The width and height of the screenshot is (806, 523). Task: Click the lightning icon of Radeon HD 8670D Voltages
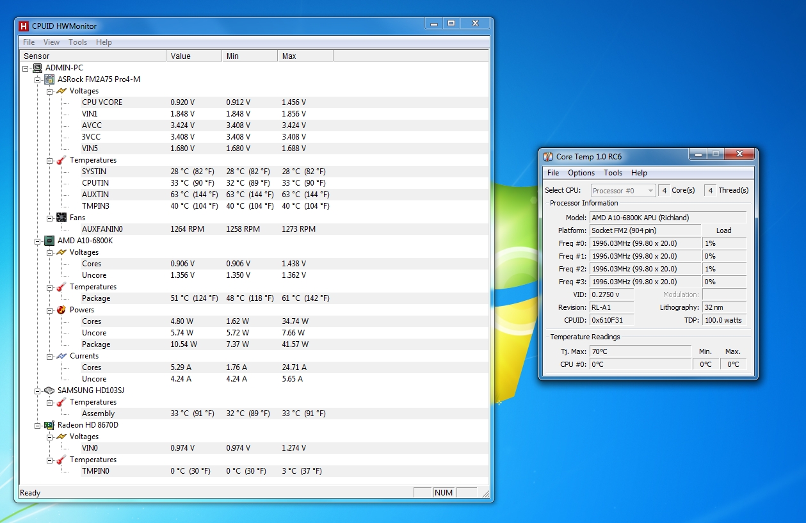click(61, 437)
